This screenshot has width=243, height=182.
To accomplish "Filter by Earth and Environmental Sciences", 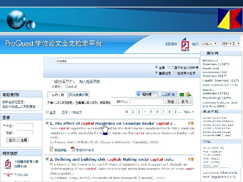I will pyautogui.click(x=215, y=72).
